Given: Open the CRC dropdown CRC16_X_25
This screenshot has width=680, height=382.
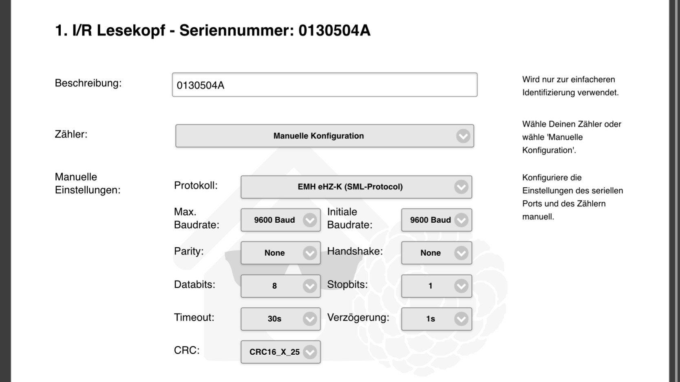Looking at the screenshot, I should point(280,352).
